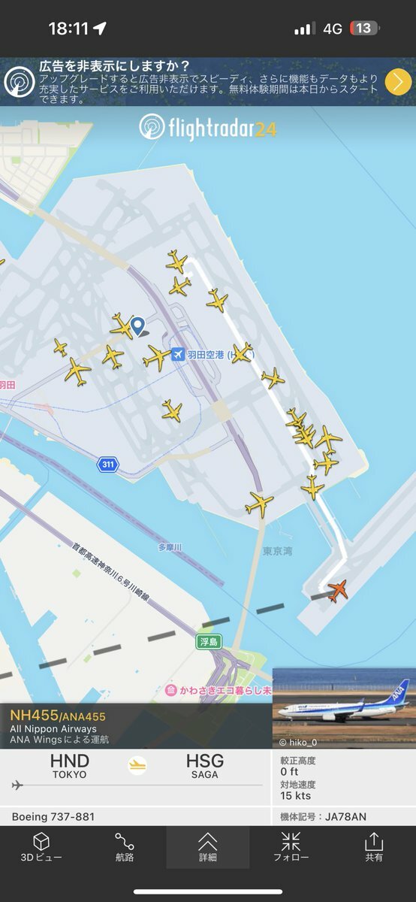Open the 3Dビュー view
The image size is (416, 902).
[x=41, y=847]
